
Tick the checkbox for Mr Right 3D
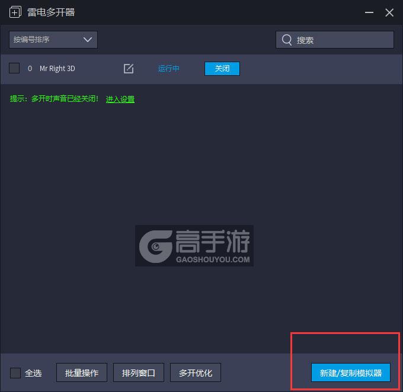[x=14, y=68]
